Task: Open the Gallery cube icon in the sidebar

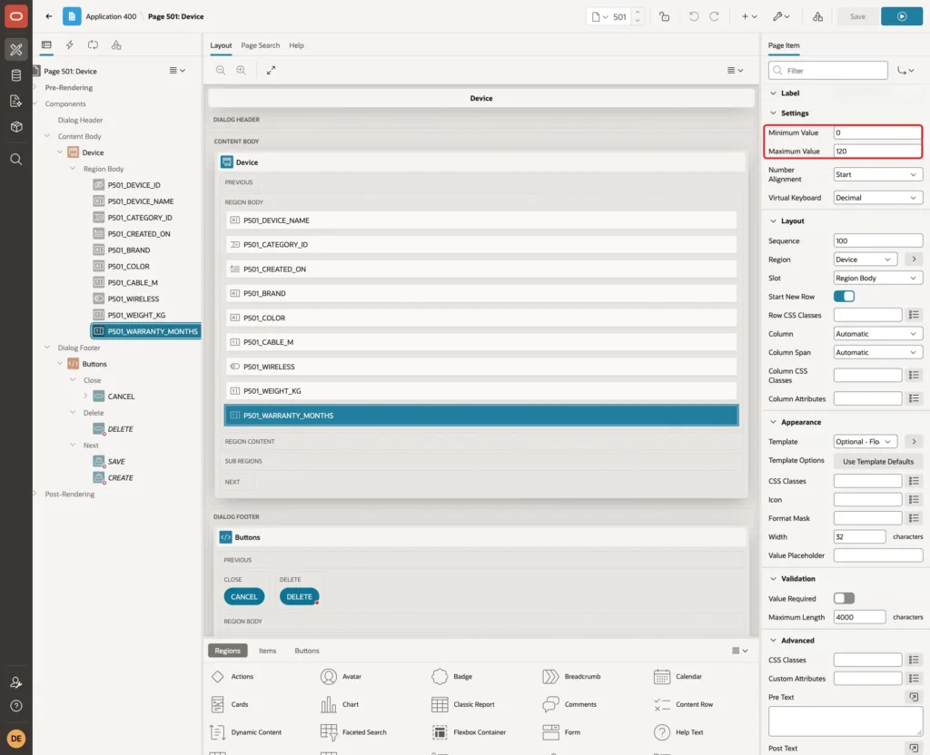Action: click(x=16, y=127)
